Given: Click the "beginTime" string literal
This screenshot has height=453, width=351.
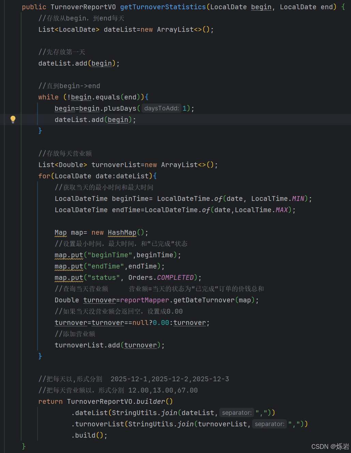Looking at the screenshot, I should click(110, 255).
